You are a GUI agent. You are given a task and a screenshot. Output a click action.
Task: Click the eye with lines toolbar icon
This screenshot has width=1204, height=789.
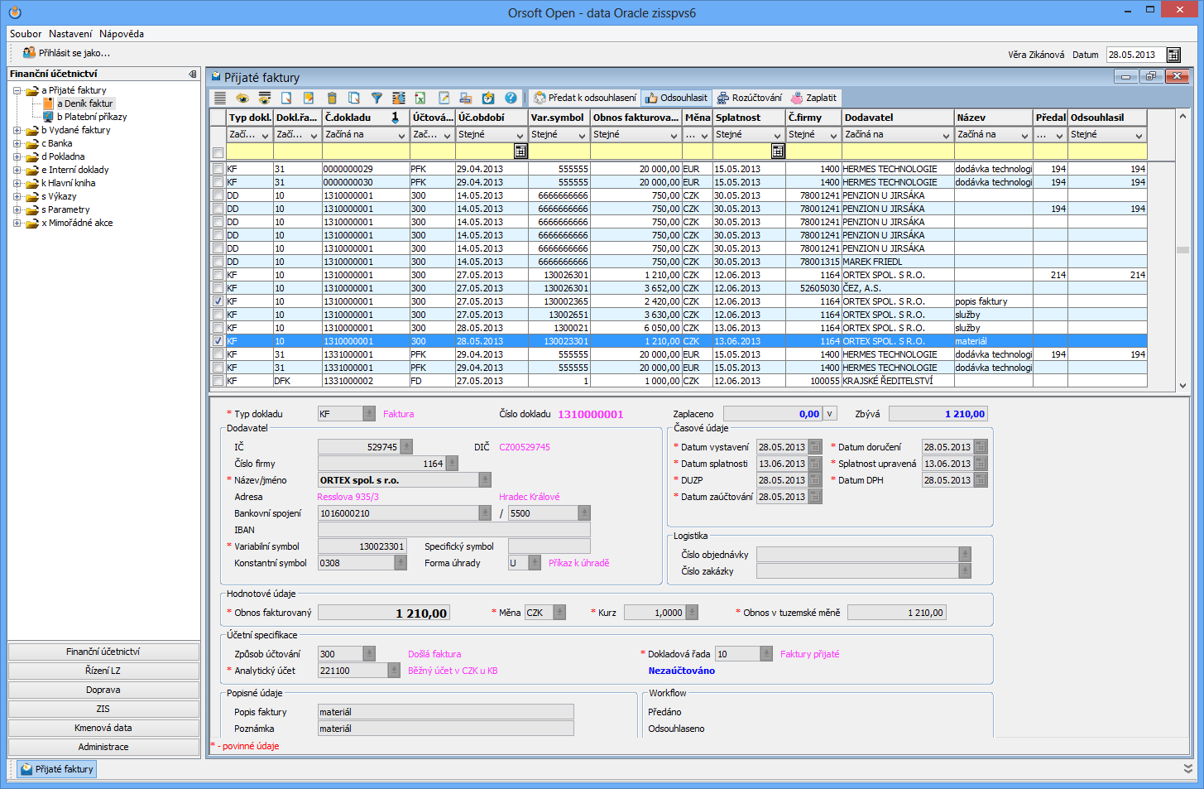pos(265,98)
